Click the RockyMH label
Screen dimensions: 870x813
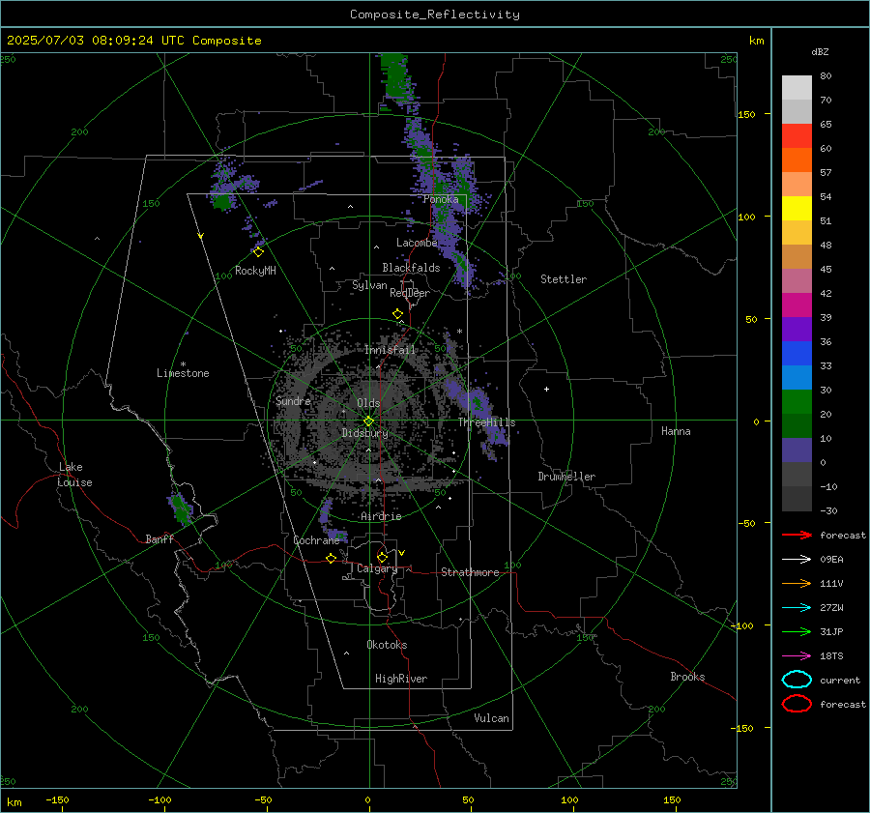(255, 271)
